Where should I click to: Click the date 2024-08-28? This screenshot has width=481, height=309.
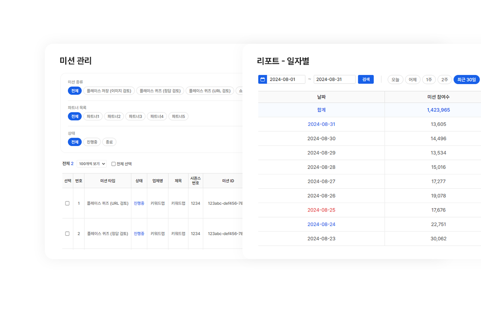click(321, 167)
